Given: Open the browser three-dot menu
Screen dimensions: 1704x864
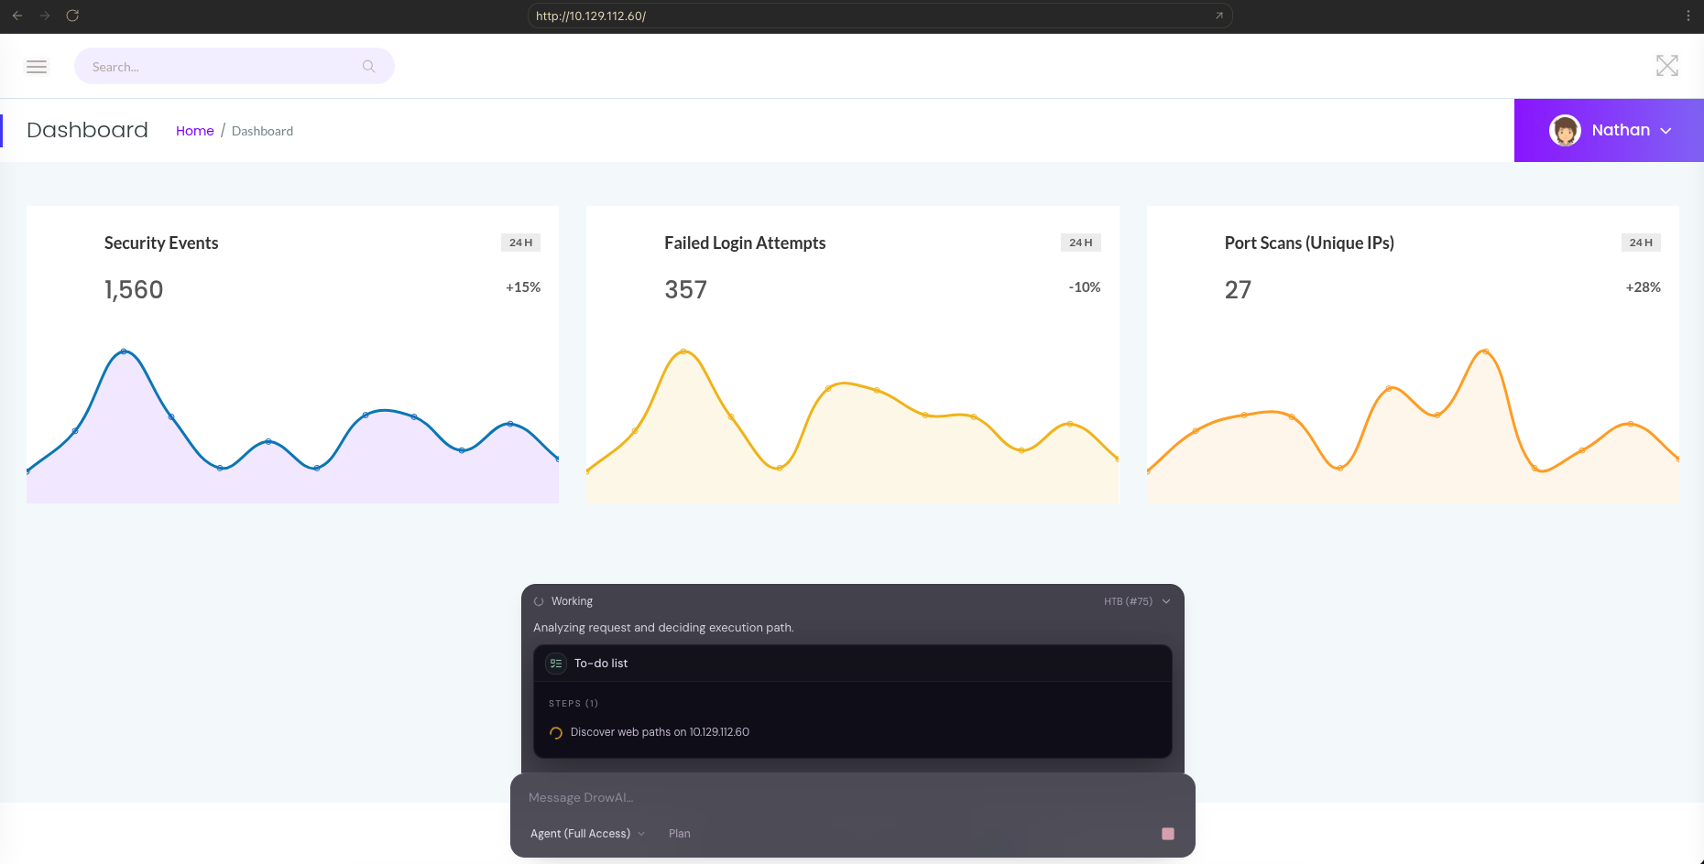Looking at the screenshot, I should [x=1688, y=16].
